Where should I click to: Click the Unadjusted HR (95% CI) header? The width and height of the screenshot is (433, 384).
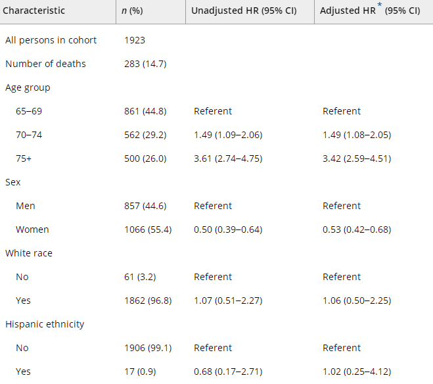243,11
